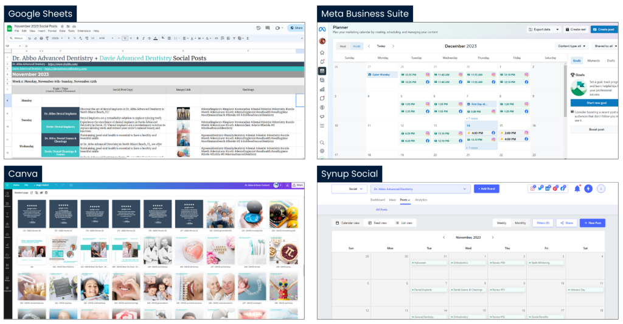Open Monetization dollar icon in Meta sidebar

[322, 107]
